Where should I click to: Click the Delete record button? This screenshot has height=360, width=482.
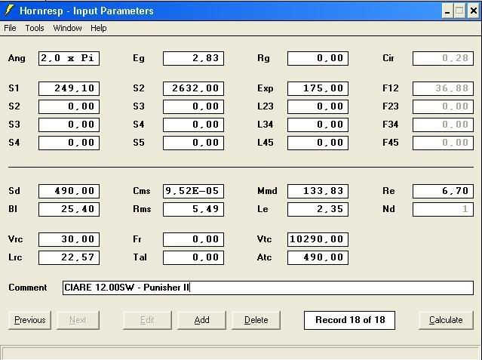[256, 320]
